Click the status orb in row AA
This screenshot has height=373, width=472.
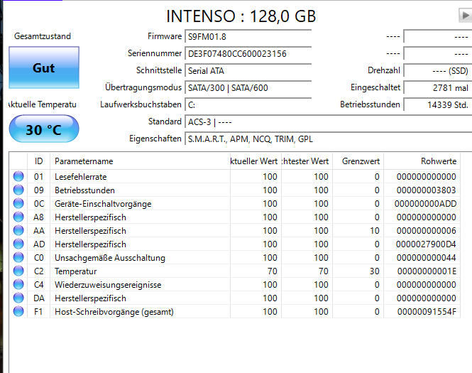(18, 230)
